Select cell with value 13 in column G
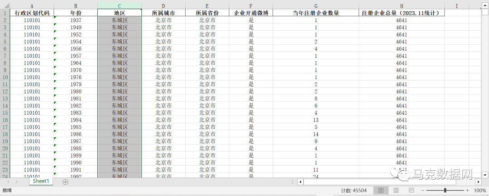Viewport: 489px width, 196px height. [x=316, y=120]
